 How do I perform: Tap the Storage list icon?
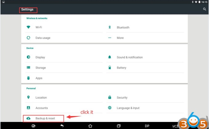click(x=28, y=68)
